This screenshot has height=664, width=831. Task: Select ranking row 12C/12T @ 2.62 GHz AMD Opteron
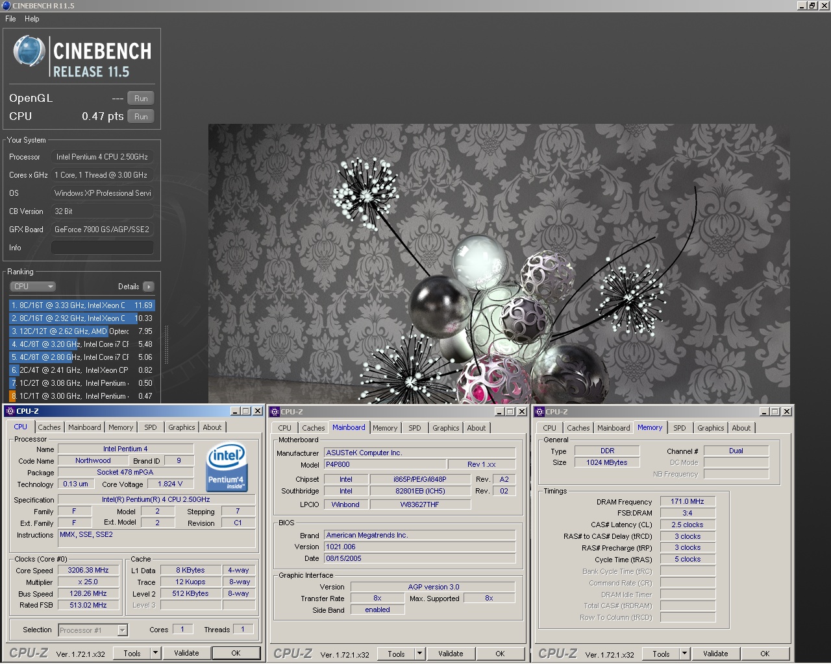point(82,331)
